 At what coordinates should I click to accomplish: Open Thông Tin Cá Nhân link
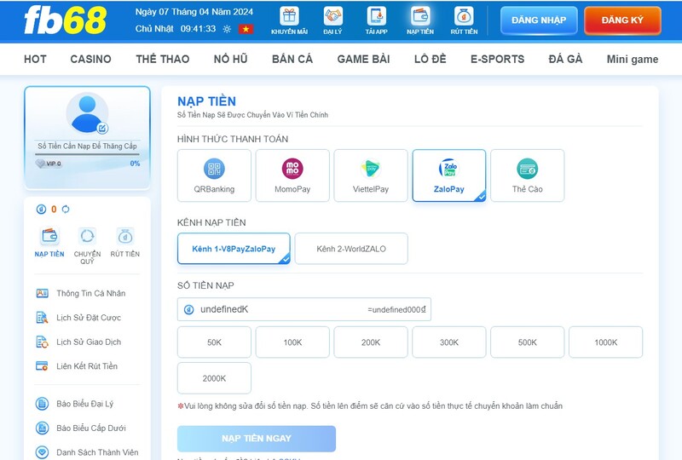[x=91, y=294]
